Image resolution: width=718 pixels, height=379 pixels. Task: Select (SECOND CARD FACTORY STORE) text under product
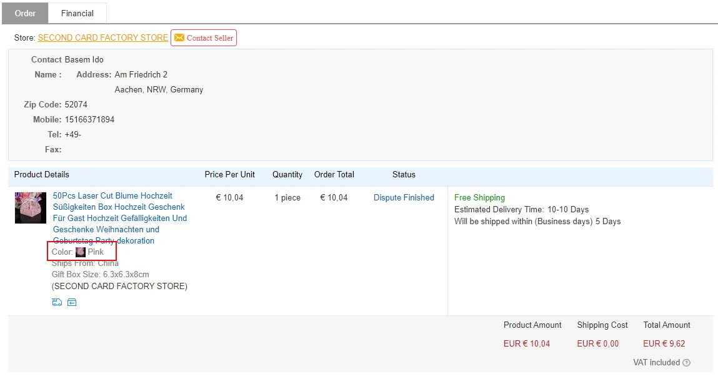pyautogui.click(x=119, y=286)
